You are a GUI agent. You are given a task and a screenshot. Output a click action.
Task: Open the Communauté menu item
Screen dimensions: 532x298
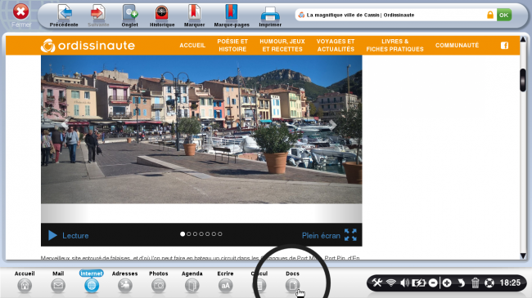tap(457, 45)
